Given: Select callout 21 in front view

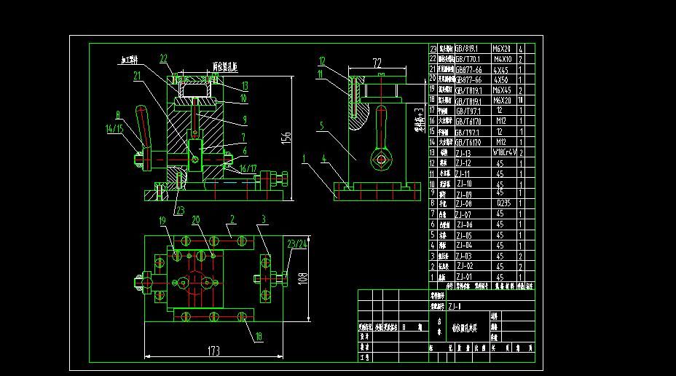Looking at the screenshot, I should pyautogui.click(x=136, y=74).
